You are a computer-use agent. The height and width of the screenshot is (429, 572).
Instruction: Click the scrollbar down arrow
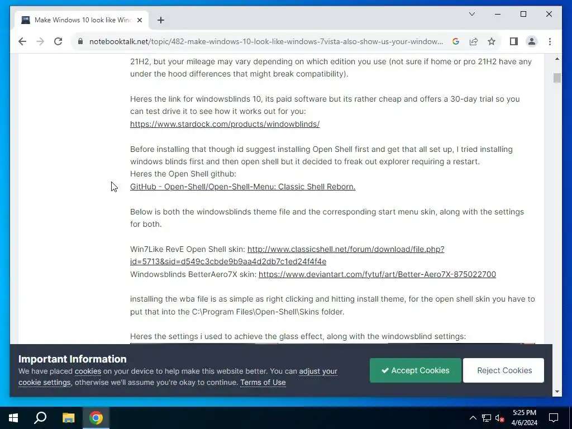(x=557, y=392)
